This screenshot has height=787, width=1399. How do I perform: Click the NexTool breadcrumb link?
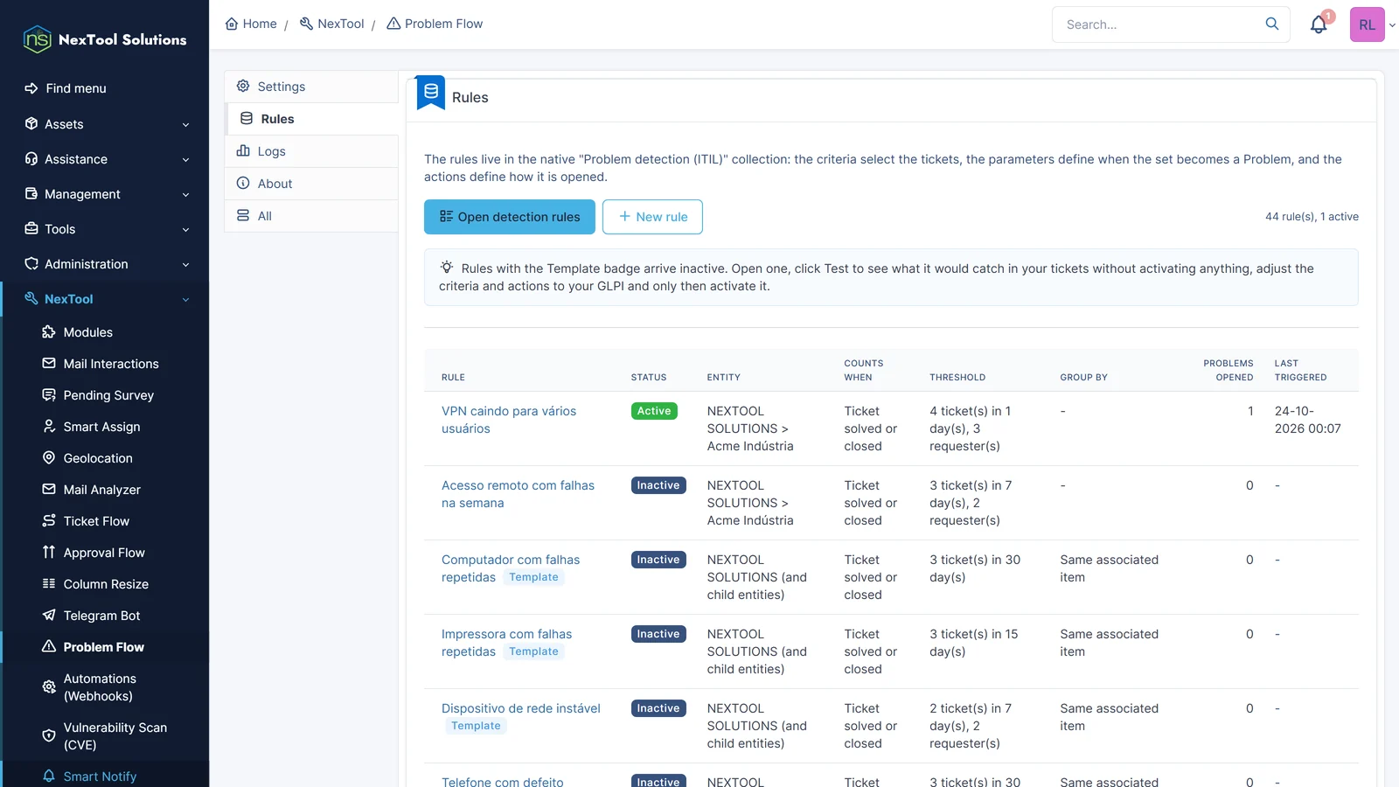[x=332, y=24]
